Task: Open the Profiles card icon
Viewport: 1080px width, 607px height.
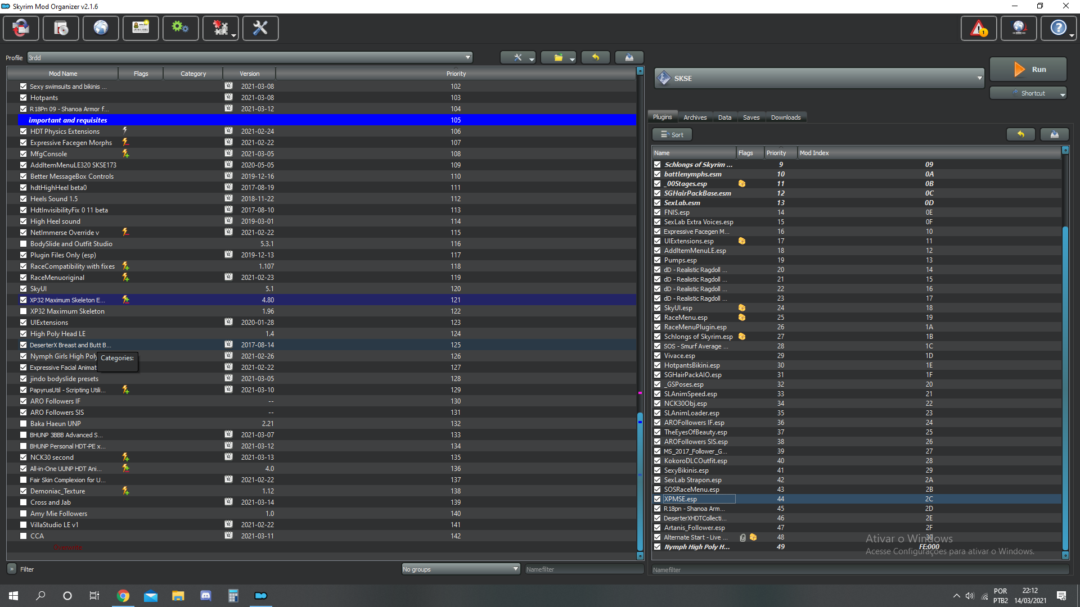Action: (141, 28)
